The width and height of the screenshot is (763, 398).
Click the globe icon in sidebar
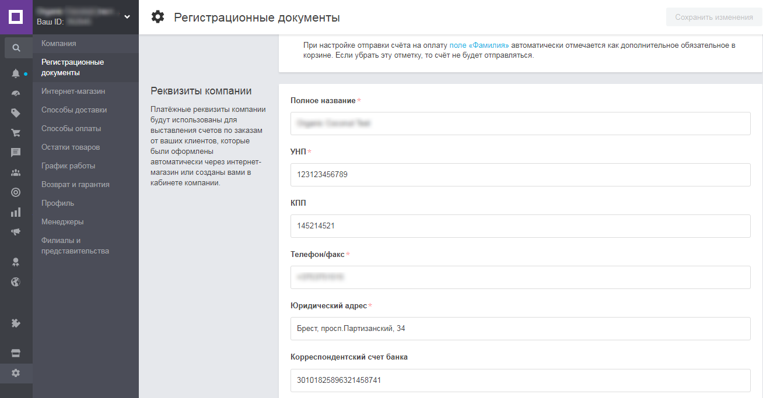(x=16, y=282)
